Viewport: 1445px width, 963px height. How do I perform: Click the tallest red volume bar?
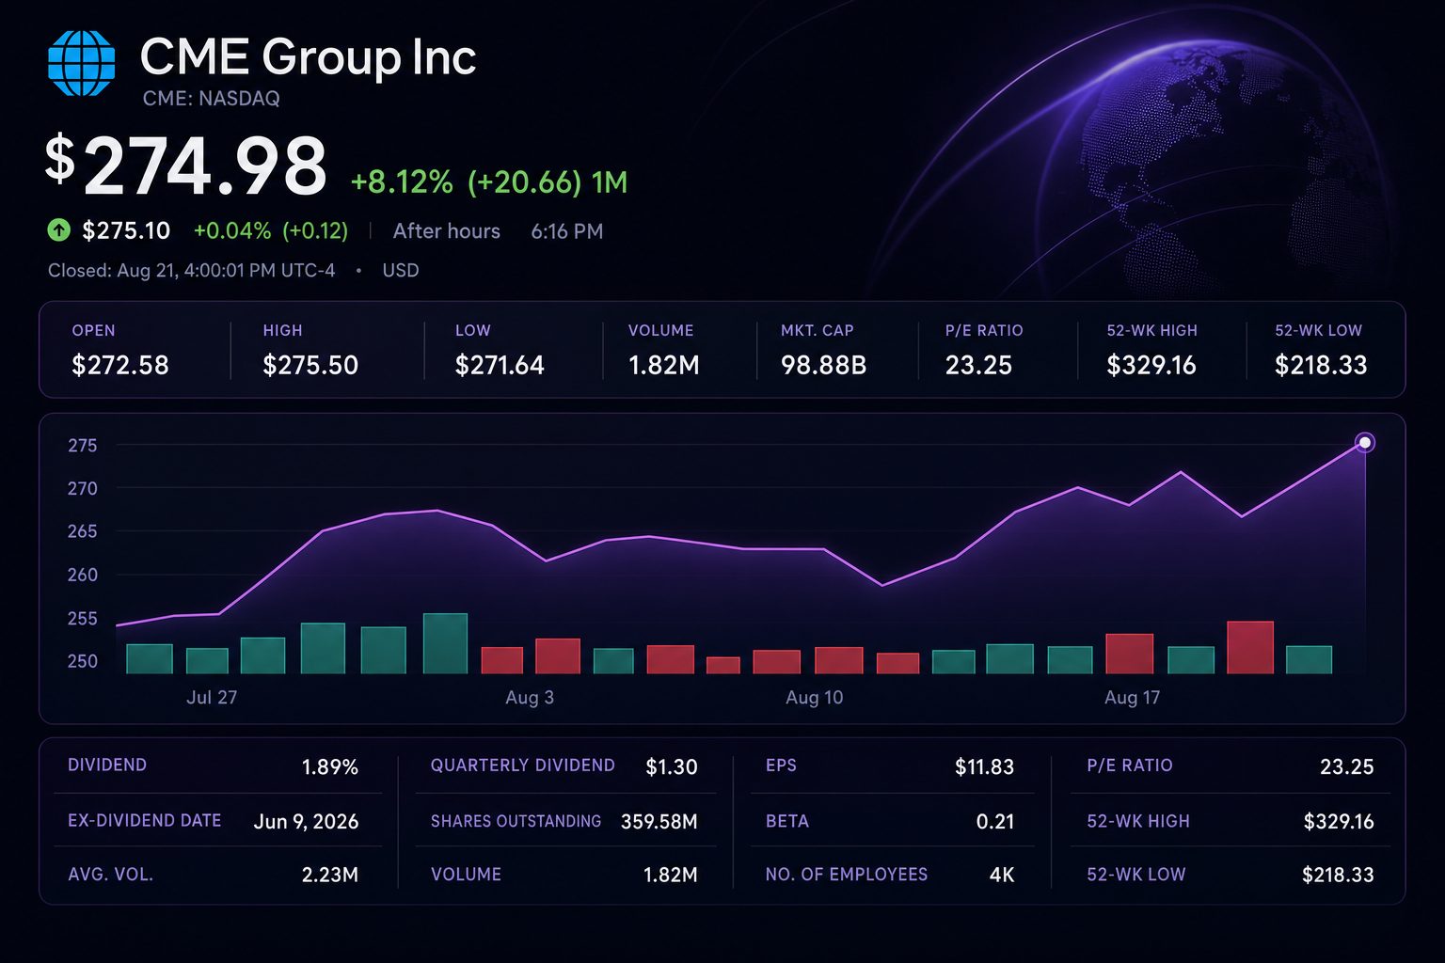[1250, 647]
